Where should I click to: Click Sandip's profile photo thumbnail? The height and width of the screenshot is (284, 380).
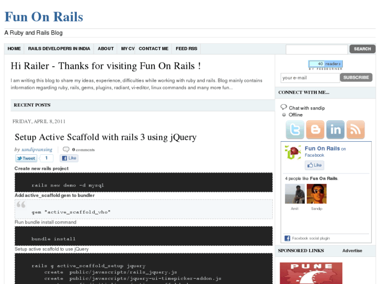point(317,194)
